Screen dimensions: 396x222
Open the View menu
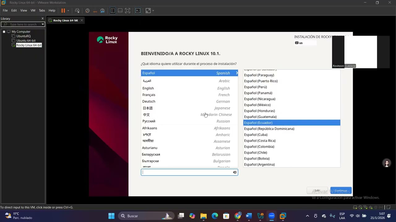pyautogui.click(x=24, y=10)
